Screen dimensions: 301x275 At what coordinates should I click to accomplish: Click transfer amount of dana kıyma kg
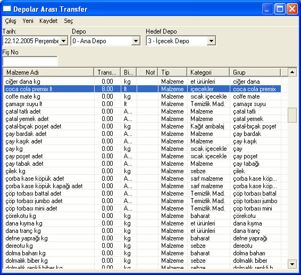[107, 223]
